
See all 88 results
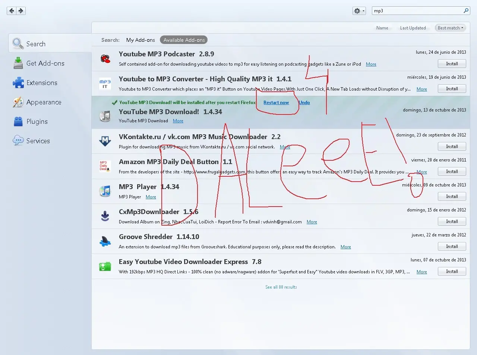(x=281, y=287)
